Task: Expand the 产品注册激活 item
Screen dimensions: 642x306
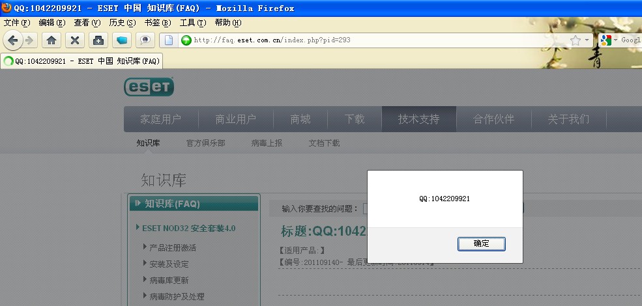Action: tap(173, 247)
